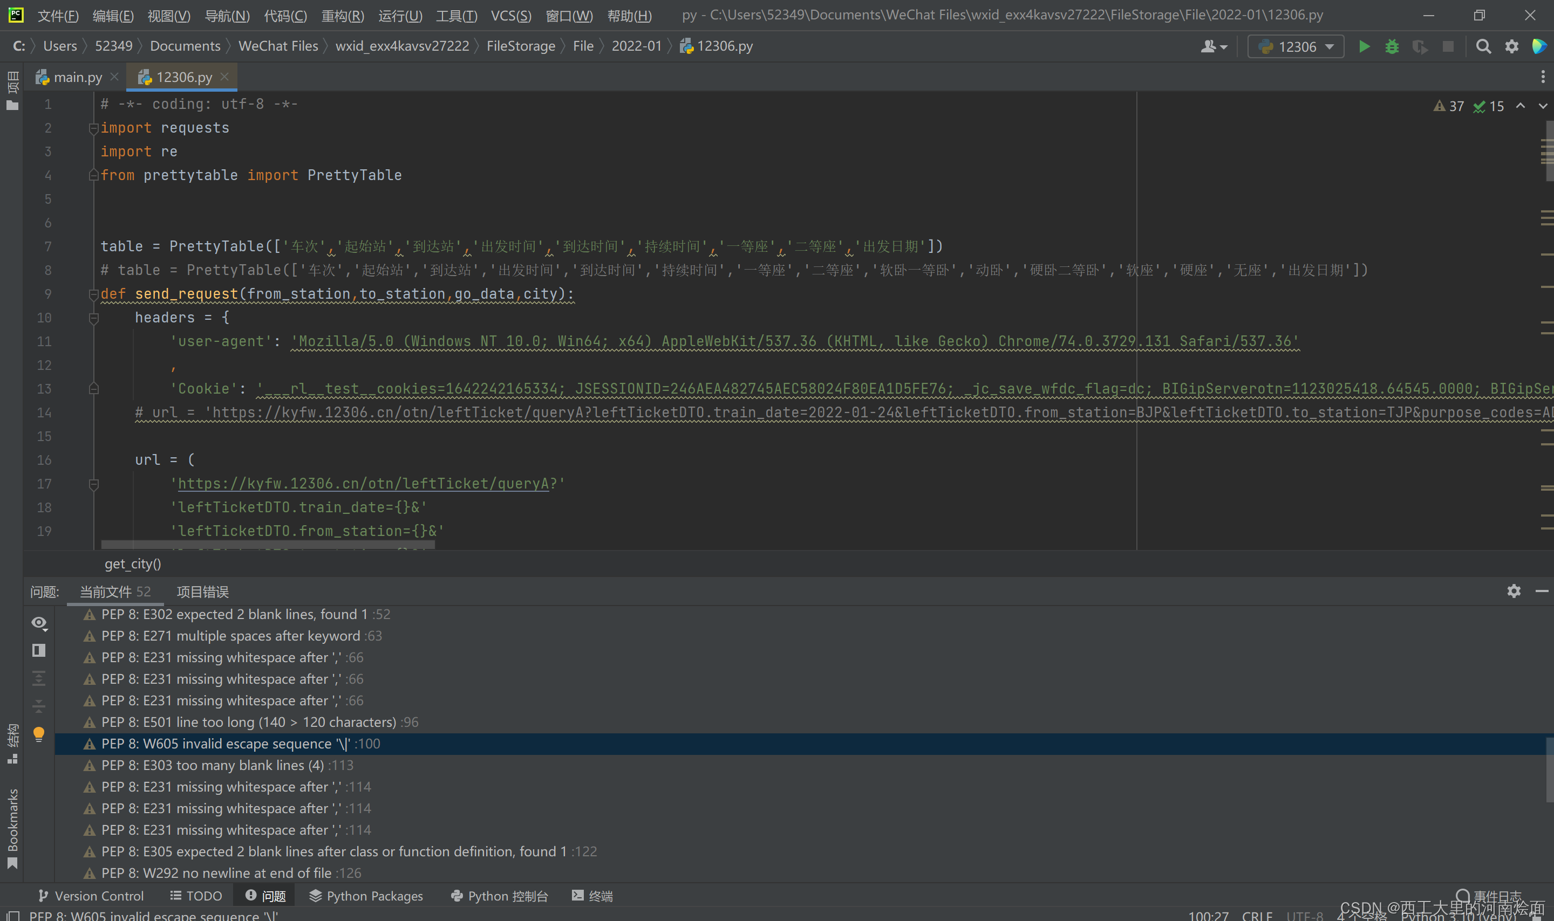
Task: Select E501 line too long problem
Action: pyautogui.click(x=800, y=723)
